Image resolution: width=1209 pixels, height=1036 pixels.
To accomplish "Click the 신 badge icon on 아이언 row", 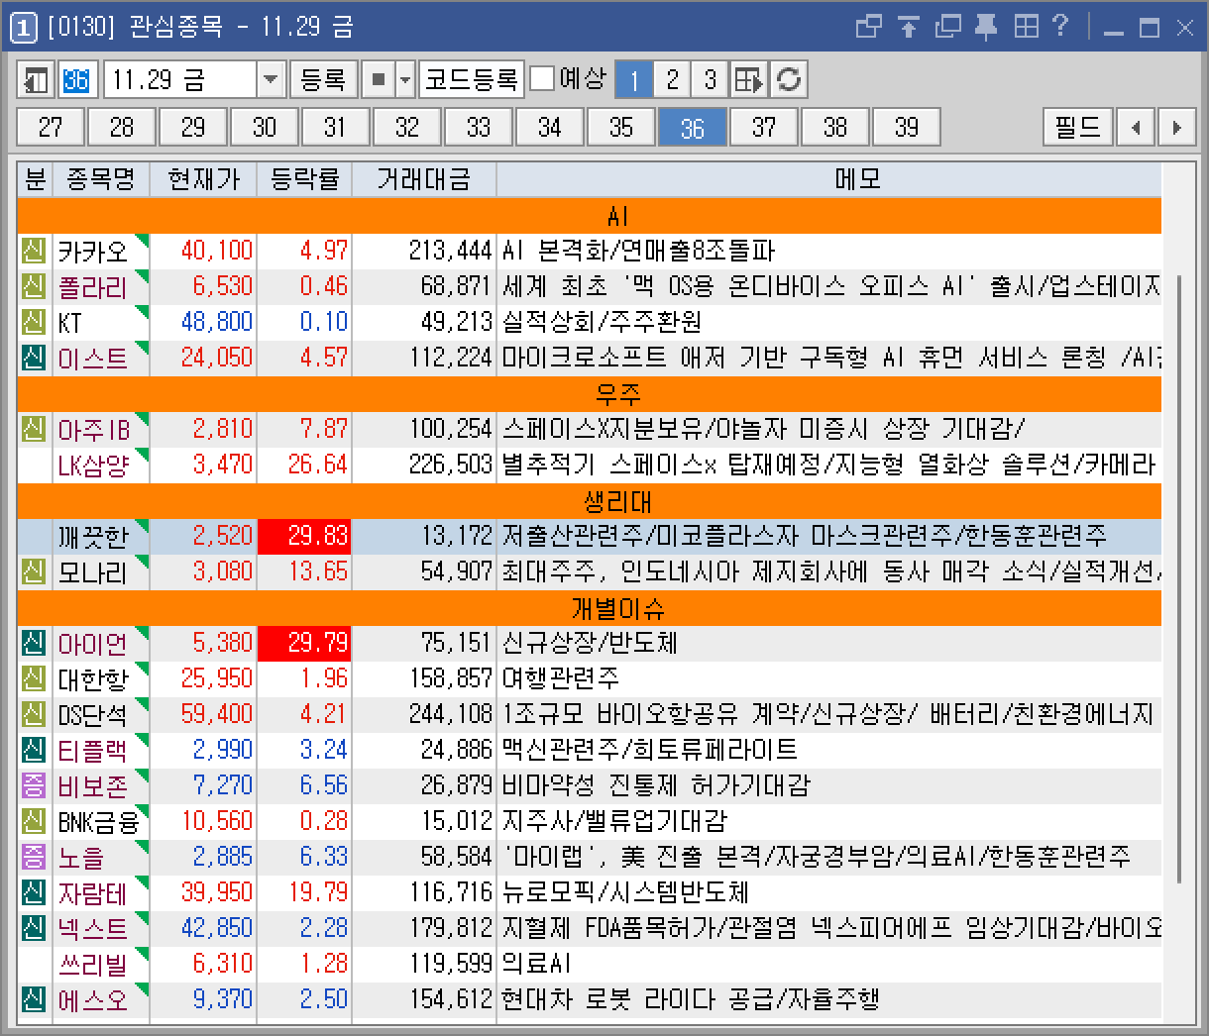I will (x=34, y=643).
